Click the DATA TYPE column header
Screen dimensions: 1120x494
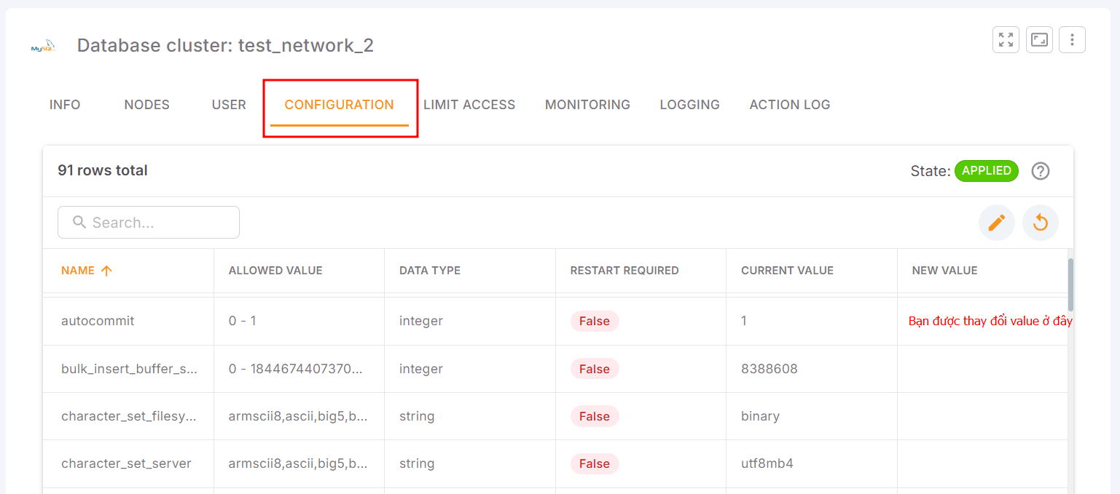(x=430, y=271)
